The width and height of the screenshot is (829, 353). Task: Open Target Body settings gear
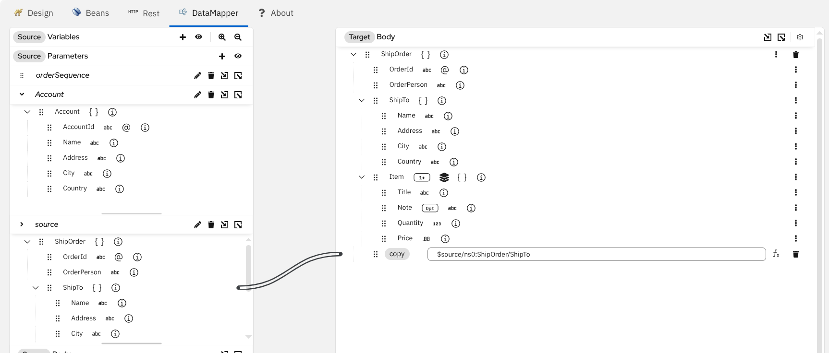tap(800, 37)
